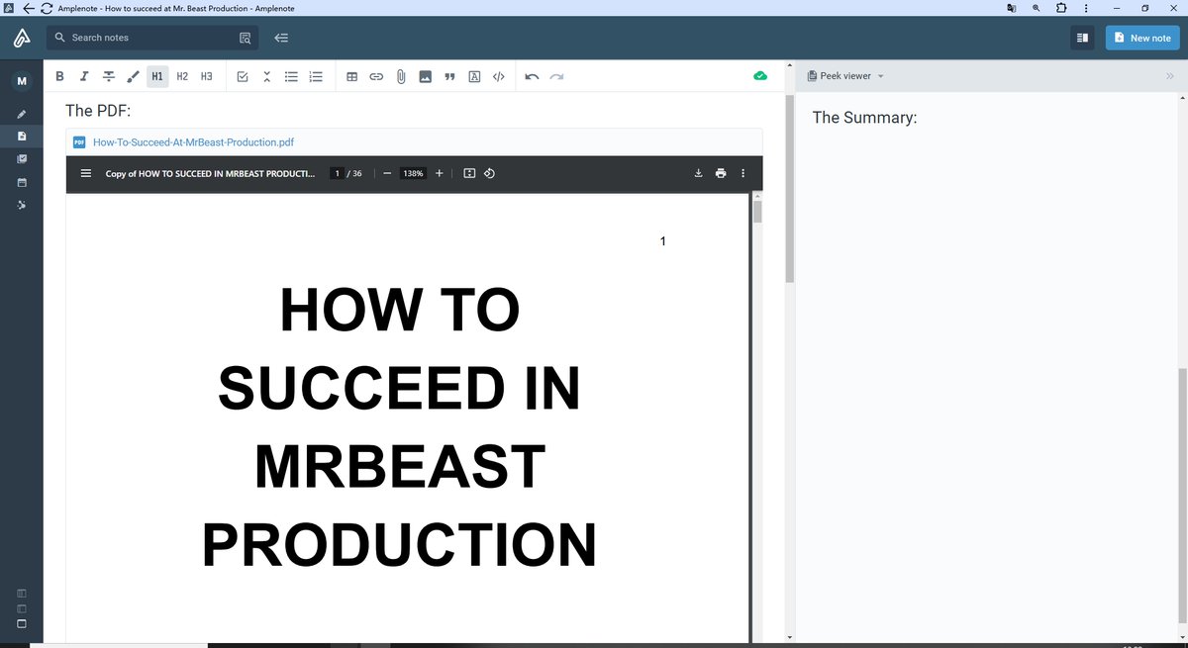Collapse the Peek viewer with double chevron
1188x648 pixels.
click(1169, 76)
